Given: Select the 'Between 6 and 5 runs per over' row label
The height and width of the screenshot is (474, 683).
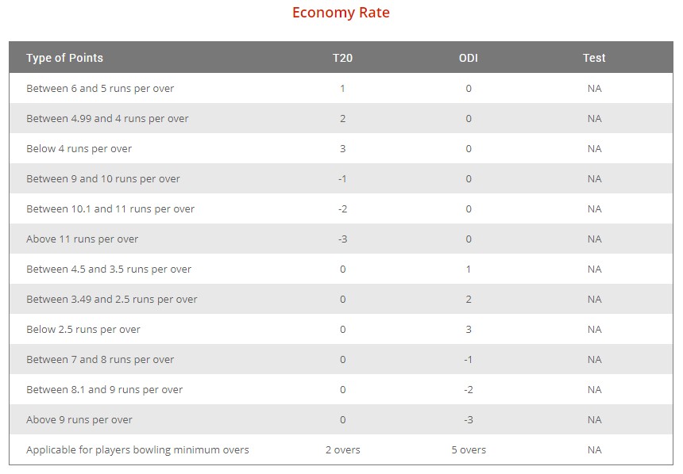Looking at the screenshot, I should [x=100, y=89].
